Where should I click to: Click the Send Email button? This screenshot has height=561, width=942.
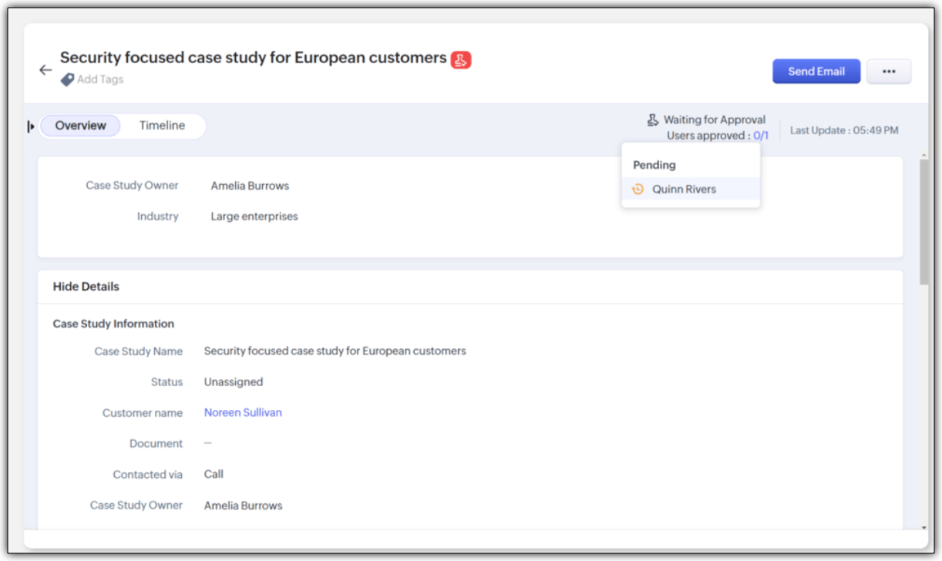(x=816, y=72)
